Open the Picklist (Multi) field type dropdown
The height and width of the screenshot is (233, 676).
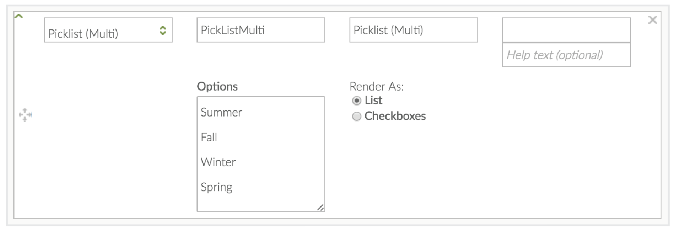(102, 30)
